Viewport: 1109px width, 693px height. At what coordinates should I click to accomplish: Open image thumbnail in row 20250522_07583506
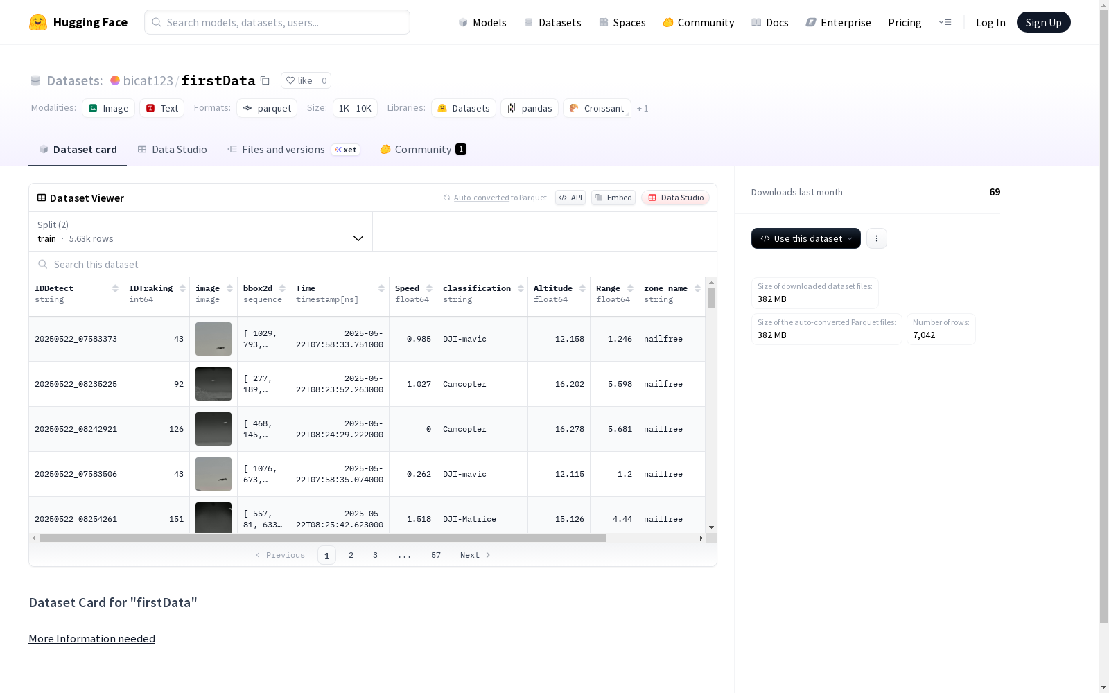(x=213, y=474)
